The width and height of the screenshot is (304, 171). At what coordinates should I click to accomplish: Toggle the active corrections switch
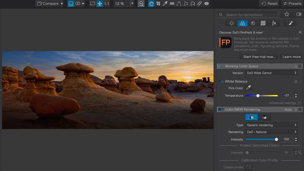pyautogui.click(x=298, y=14)
